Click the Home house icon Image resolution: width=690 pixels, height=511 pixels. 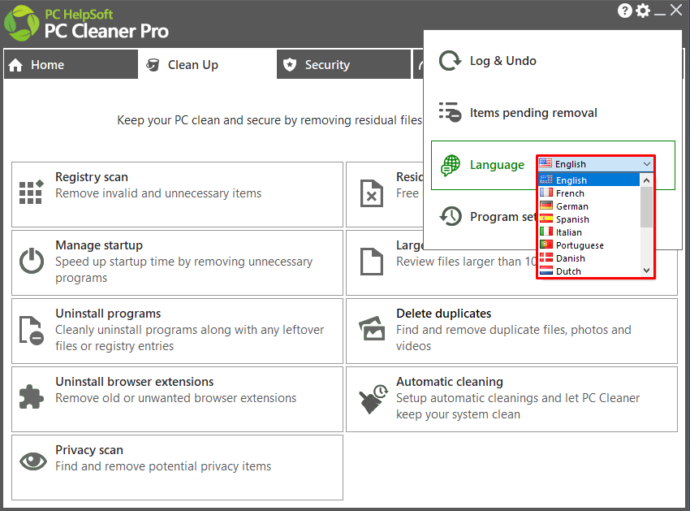pos(15,65)
